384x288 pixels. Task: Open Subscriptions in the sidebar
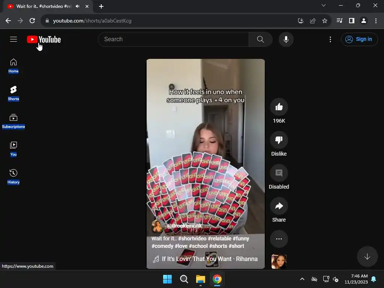[13, 121]
